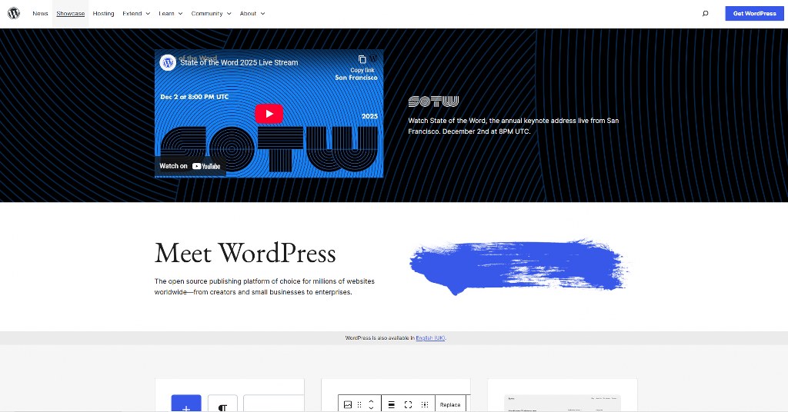
Task: Click the full-size expand icon in toolbar
Action: coord(408,404)
